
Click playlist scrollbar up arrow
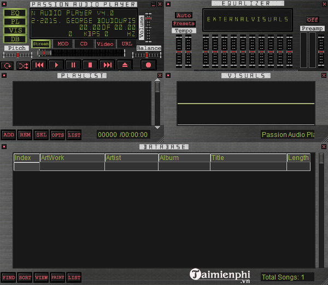pyautogui.click(x=157, y=79)
